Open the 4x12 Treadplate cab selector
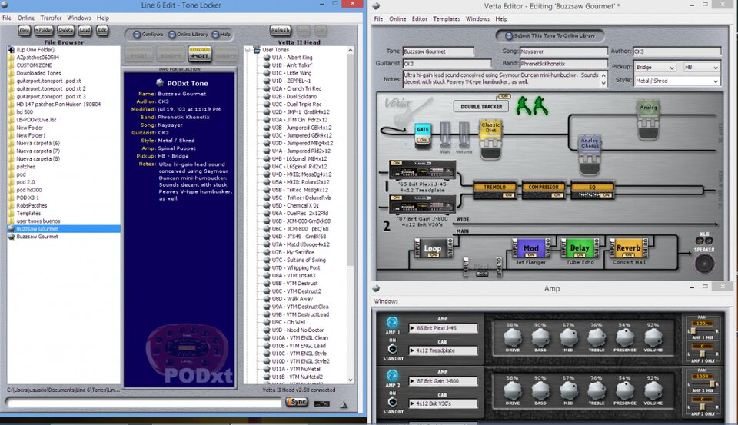Image resolution: width=738 pixels, height=425 pixels. point(443,350)
